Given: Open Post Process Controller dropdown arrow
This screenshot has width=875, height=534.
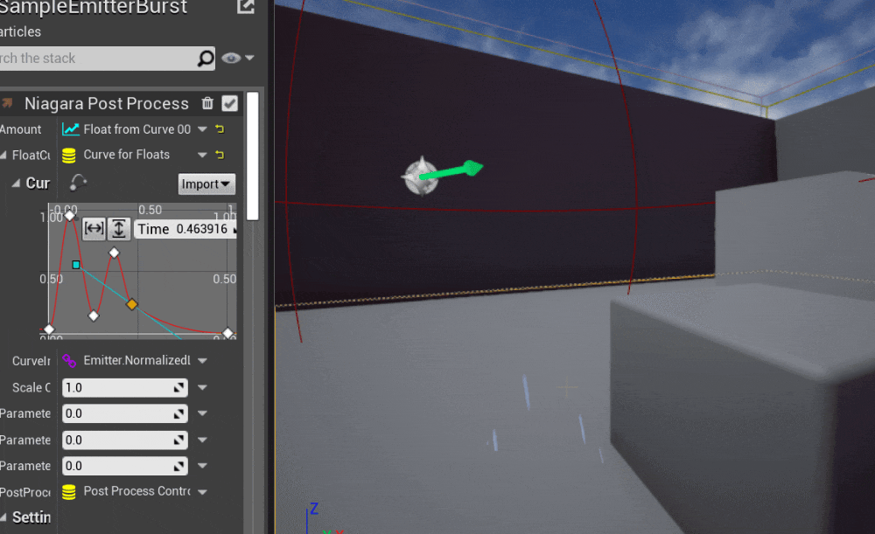Looking at the screenshot, I should pyautogui.click(x=203, y=492).
